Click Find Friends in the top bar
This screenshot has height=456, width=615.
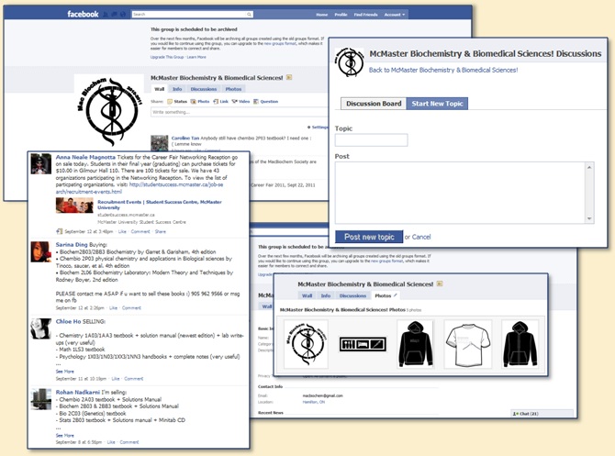[365, 15]
